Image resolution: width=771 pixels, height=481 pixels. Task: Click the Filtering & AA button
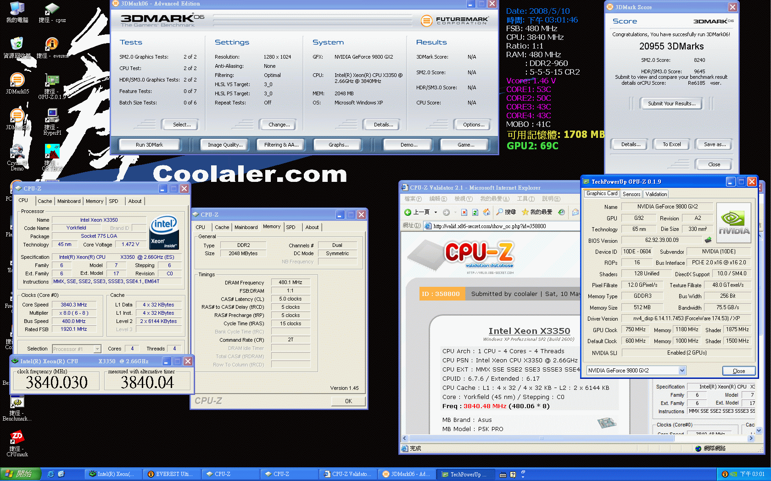(x=281, y=145)
